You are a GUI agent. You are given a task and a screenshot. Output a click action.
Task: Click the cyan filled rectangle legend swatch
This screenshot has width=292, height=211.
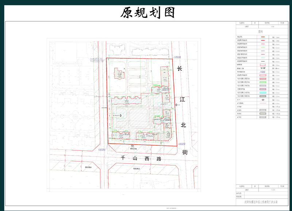click(263, 93)
